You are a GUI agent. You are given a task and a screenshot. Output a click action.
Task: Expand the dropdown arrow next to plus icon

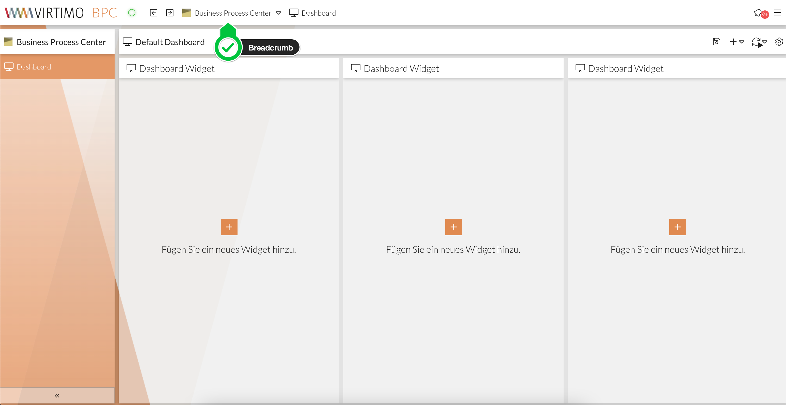(742, 42)
